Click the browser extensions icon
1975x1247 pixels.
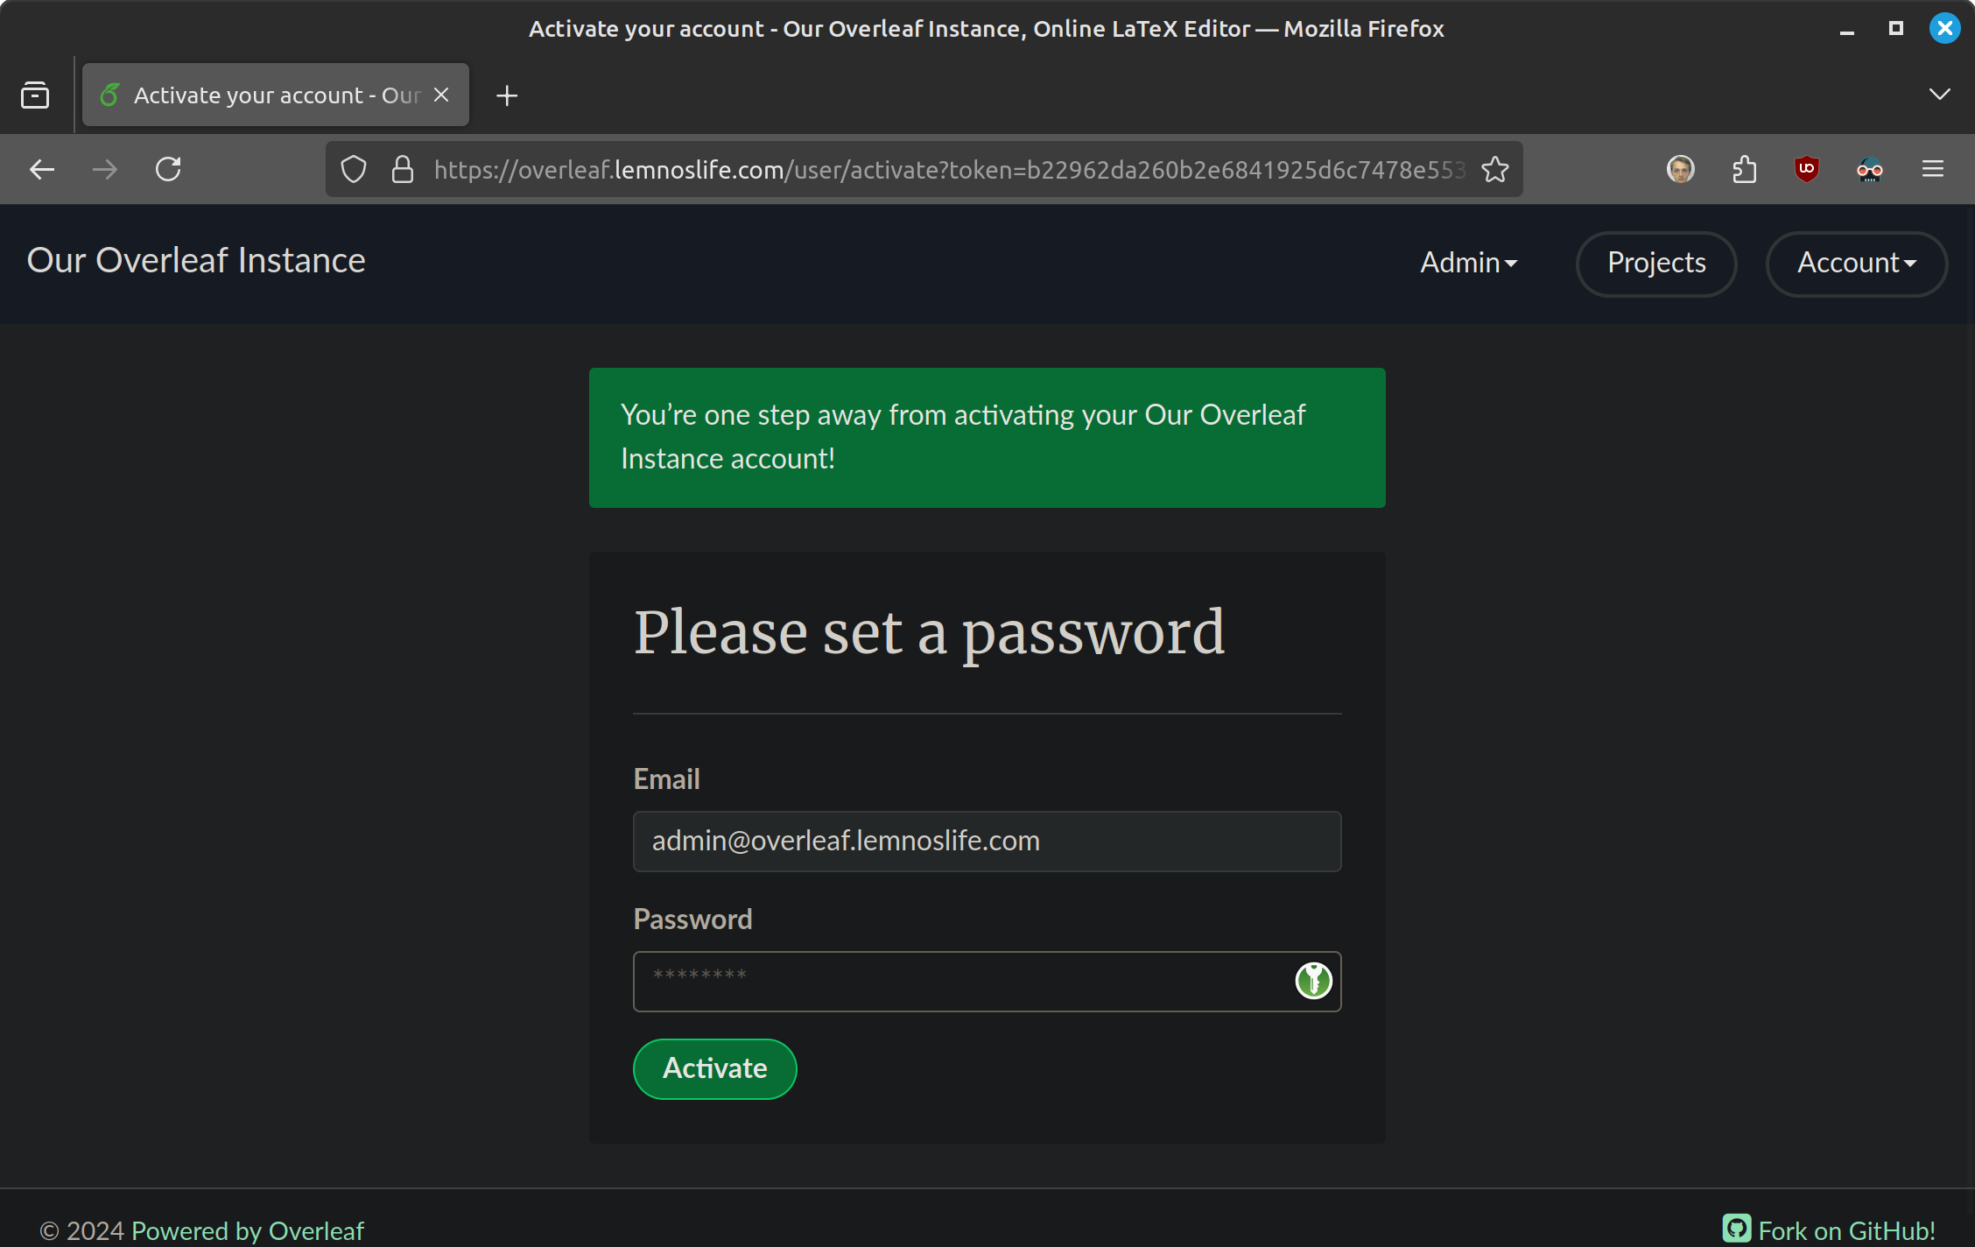[x=1744, y=168]
